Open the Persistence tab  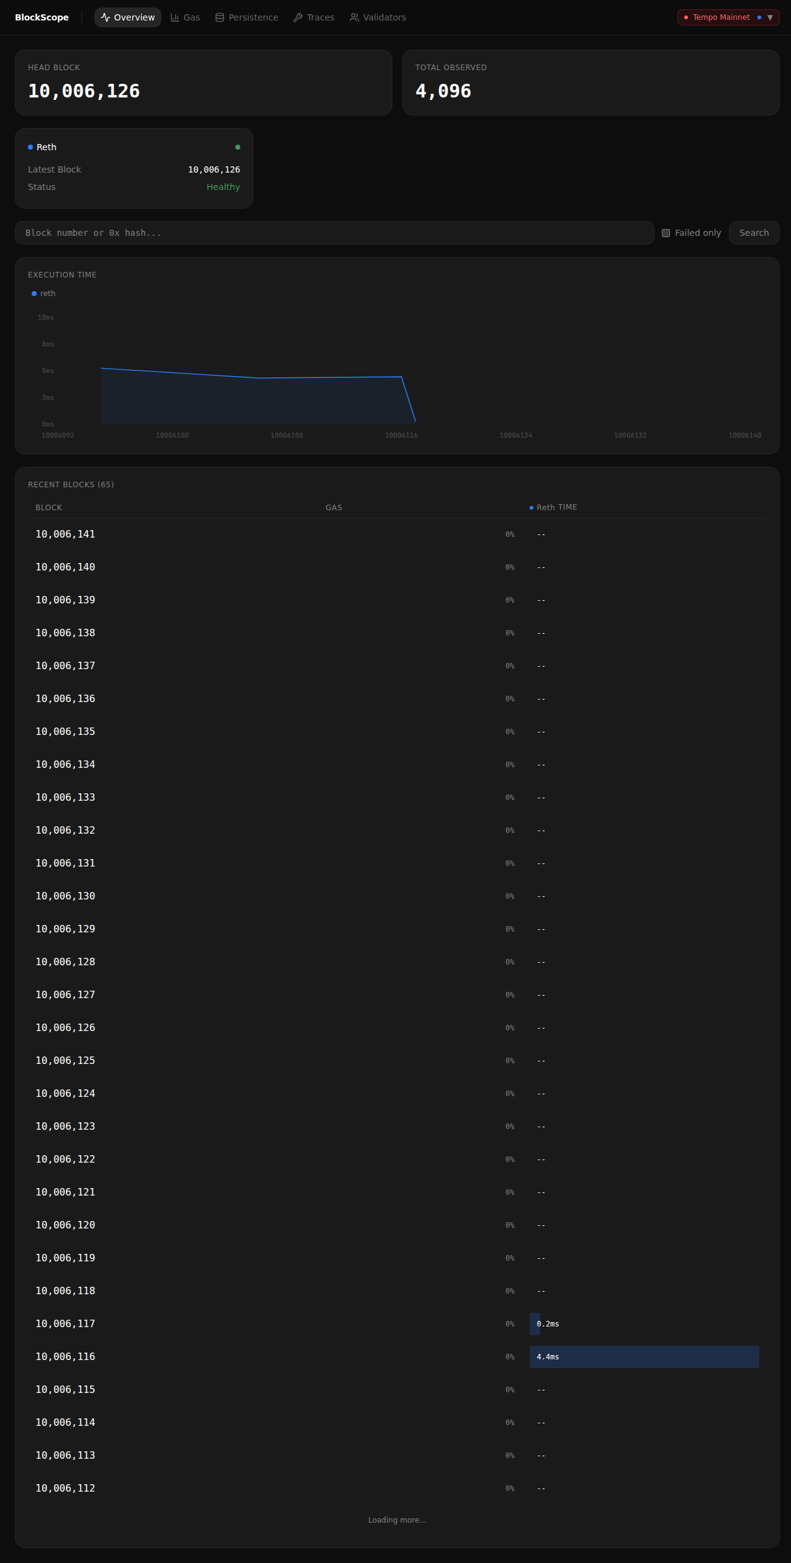pos(246,17)
